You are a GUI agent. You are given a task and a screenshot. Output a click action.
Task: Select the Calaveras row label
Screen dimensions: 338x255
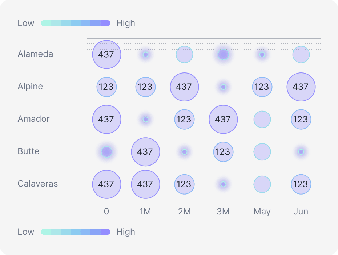coord(38,184)
